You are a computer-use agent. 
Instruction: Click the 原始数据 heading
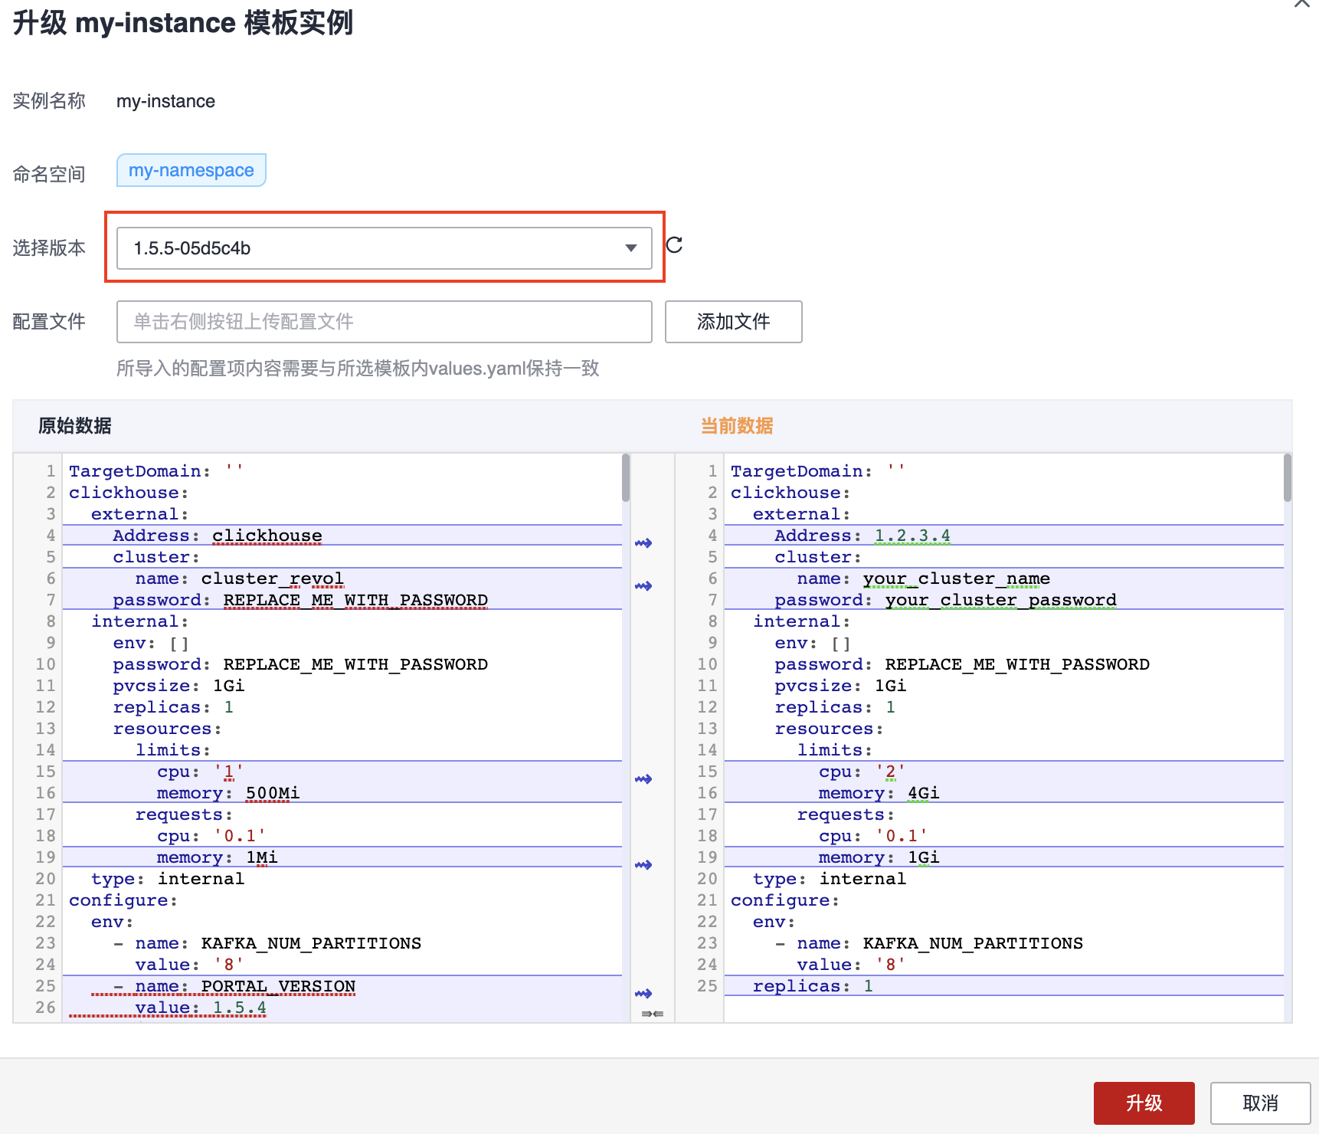click(75, 426)
